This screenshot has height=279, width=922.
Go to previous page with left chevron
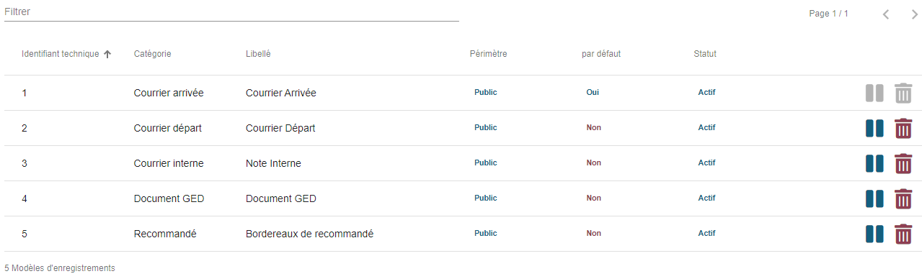pyautogui.click(x=886, y=14)
